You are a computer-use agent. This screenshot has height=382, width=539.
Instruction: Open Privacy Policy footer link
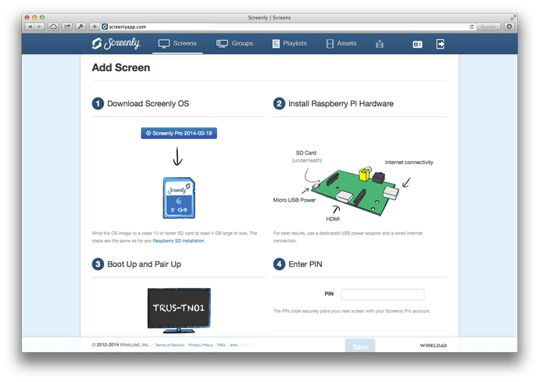tap(201, 345)
